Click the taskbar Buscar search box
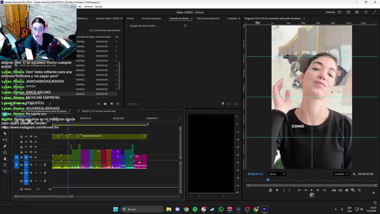The image size is (380, 214). tap(142, 209)
